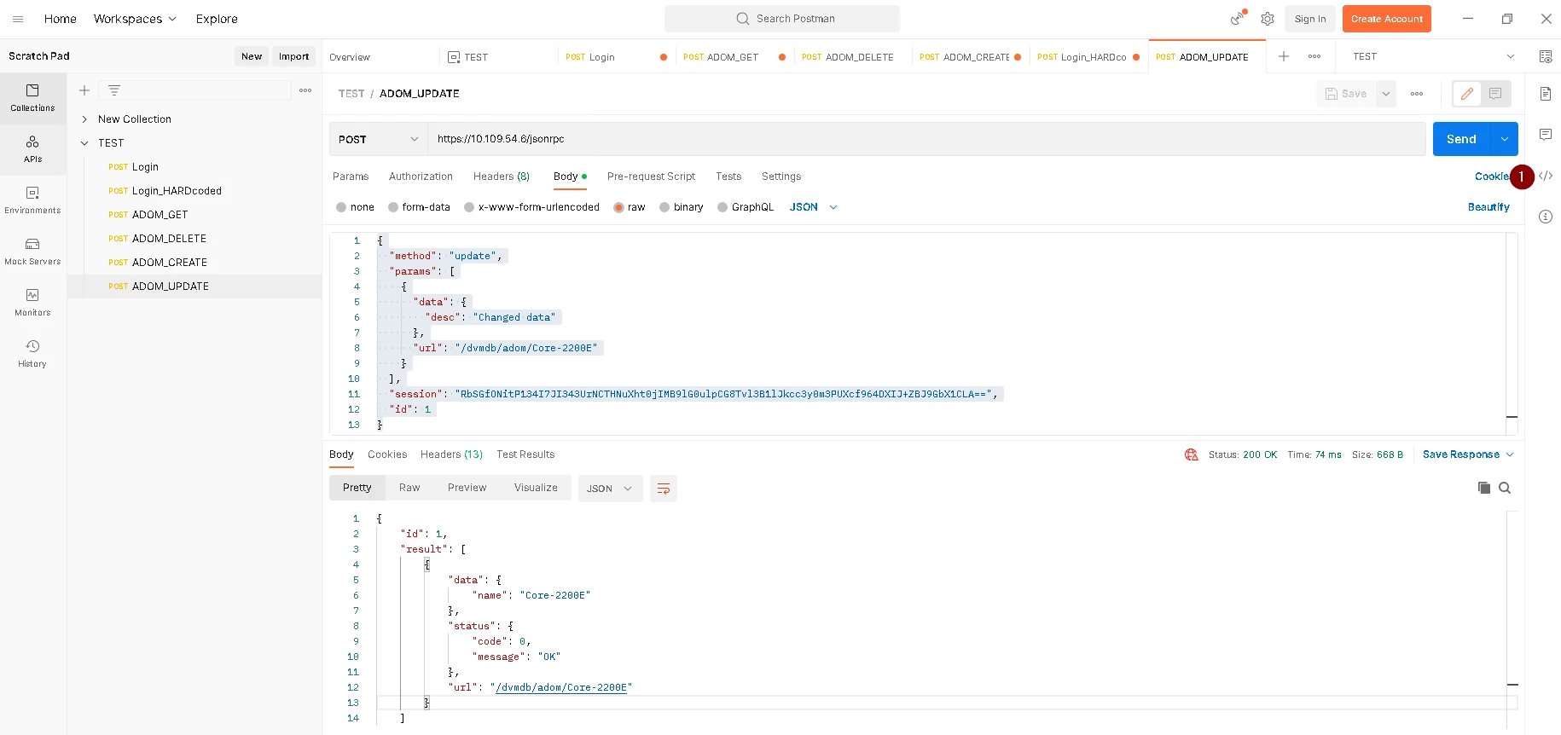Click the Import button
Viewport: 1561px width, 735px height.
(x=294, y=56)
